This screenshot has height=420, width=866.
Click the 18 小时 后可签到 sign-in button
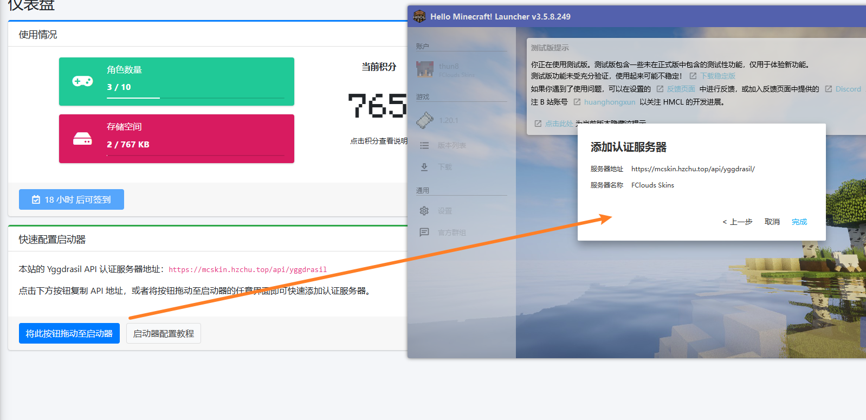[x=72, y=199]
